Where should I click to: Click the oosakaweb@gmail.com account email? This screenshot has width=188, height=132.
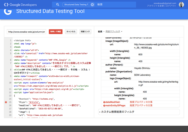pos(165,3)
